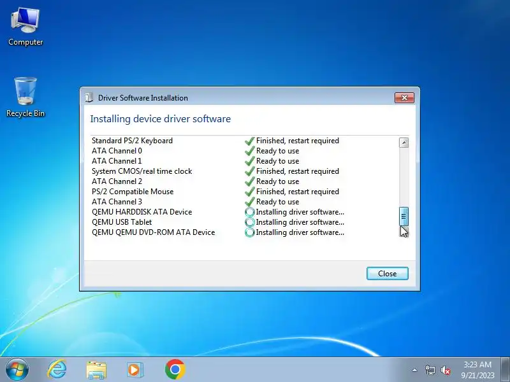Show hidden tray icons arrow
The height and width of the screenshot is (382, 510).
[415, 370]
